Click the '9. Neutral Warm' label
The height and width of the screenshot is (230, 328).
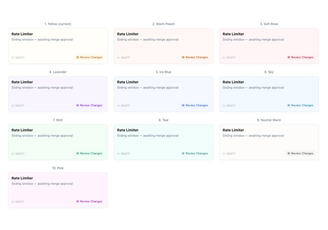269,120
